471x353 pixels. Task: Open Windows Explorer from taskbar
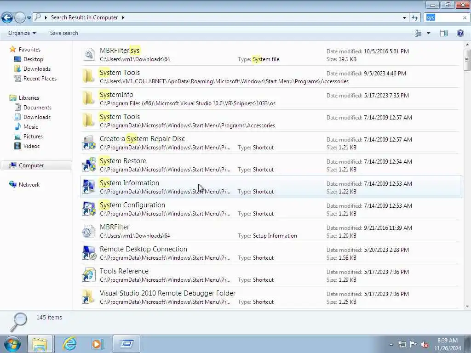click(x=40, y=344)
